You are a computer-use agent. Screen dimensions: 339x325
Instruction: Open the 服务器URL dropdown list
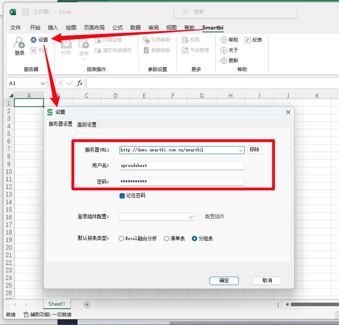click(x=241, y=150)
